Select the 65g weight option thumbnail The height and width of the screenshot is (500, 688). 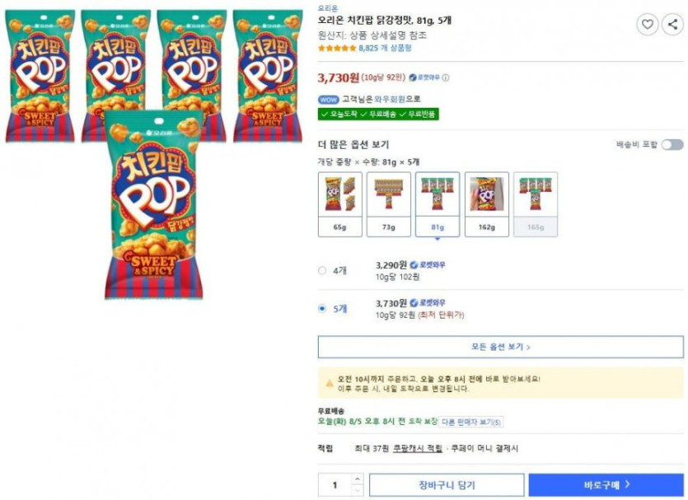click(339, 203)
